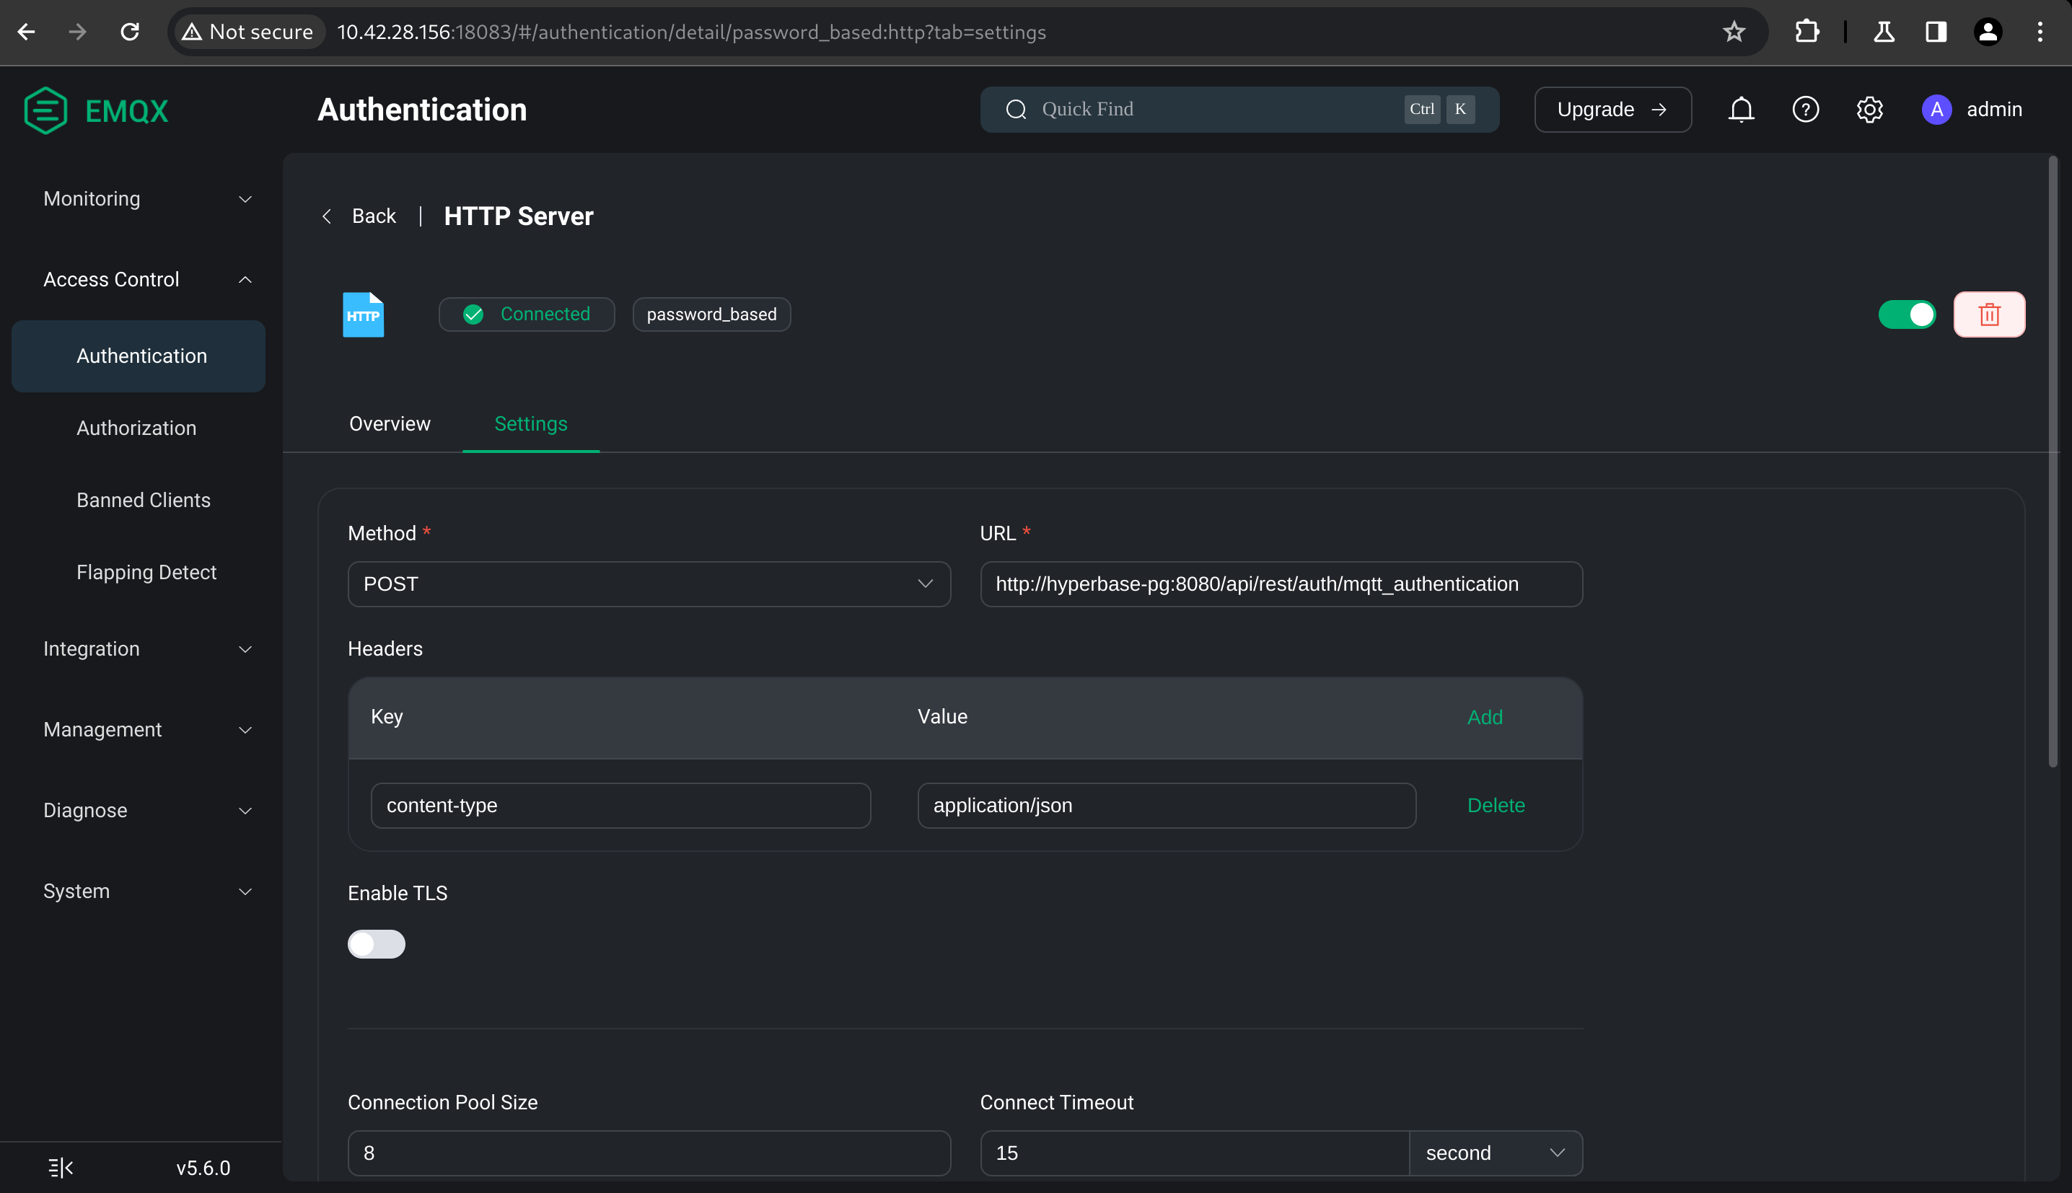The height and width of the screenshot is (1193, 2072).
Task: Delete the authentication via trash icon
Action: (1989, 314)
